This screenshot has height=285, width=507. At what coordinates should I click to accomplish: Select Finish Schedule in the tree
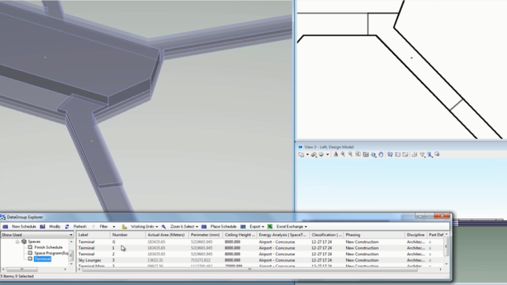pyautogui.click(x=49, y=247)
